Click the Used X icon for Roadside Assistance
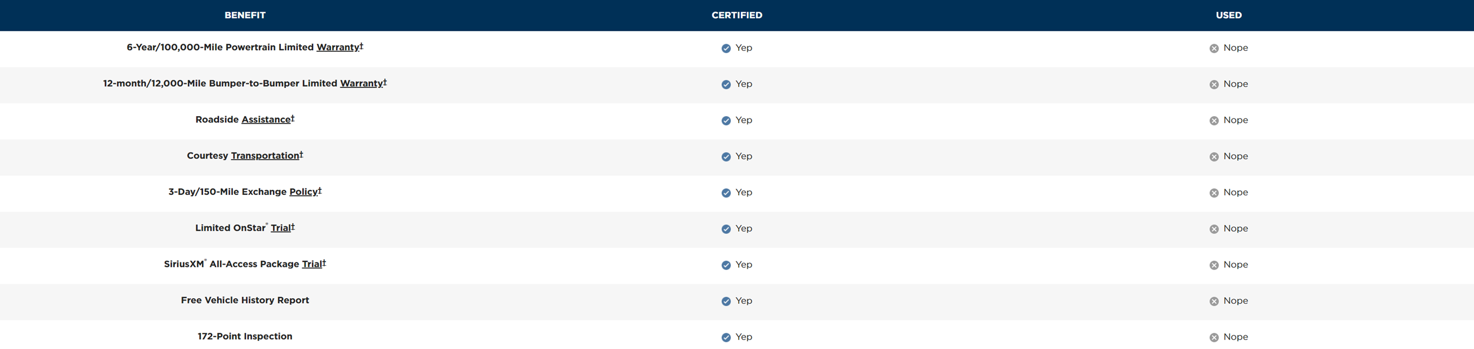 (1214, 121)
